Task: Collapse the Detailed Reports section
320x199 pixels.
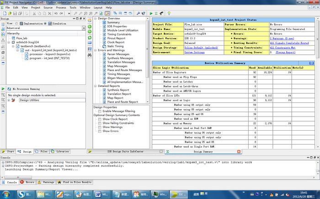Action: click(95, 86)
